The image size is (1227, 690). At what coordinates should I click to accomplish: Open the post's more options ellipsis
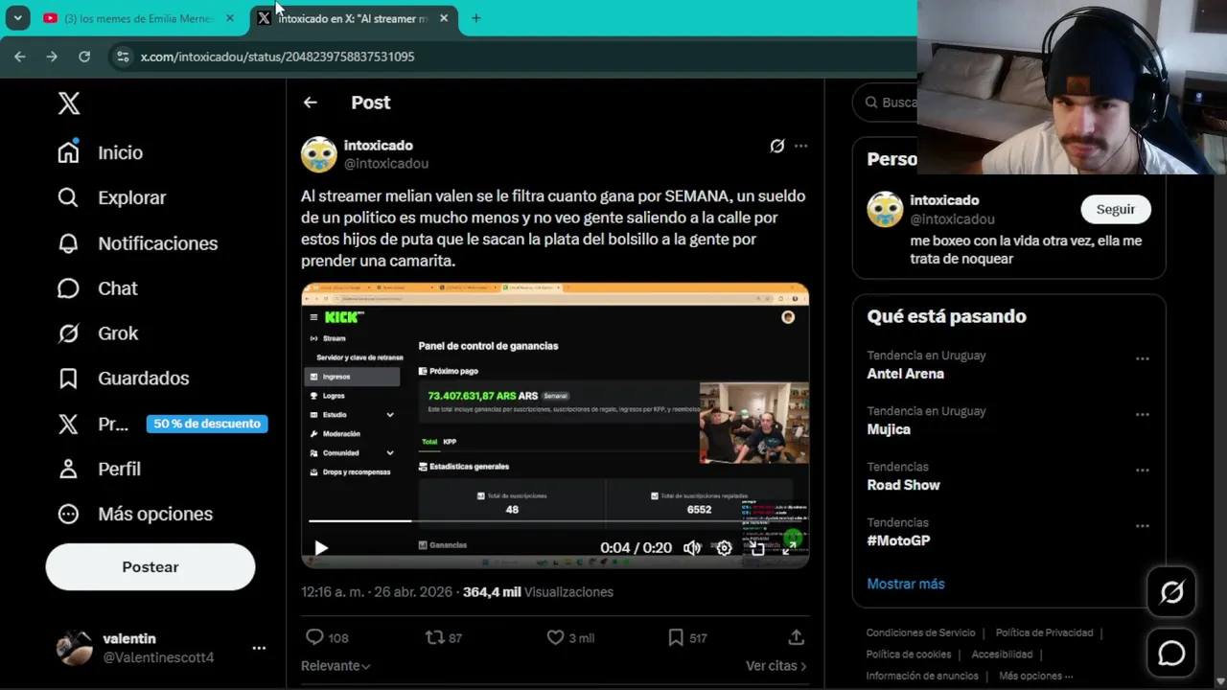pyautogui.click(x=801, y=146)
